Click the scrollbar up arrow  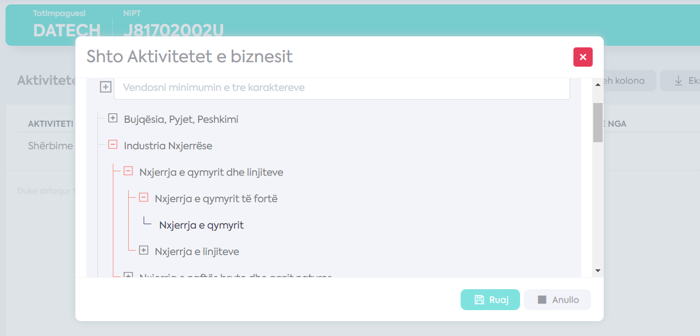coord(598,84)
